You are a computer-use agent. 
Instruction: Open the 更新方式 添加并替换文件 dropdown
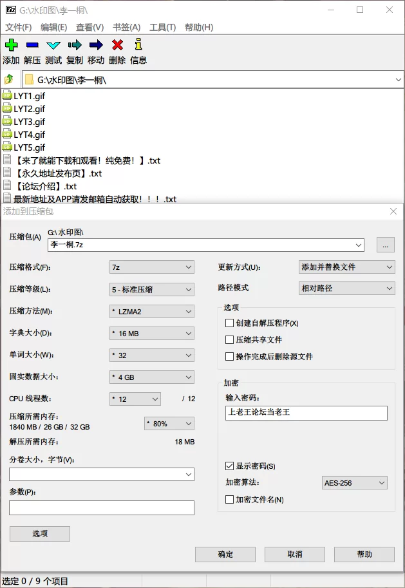point(347,267)
